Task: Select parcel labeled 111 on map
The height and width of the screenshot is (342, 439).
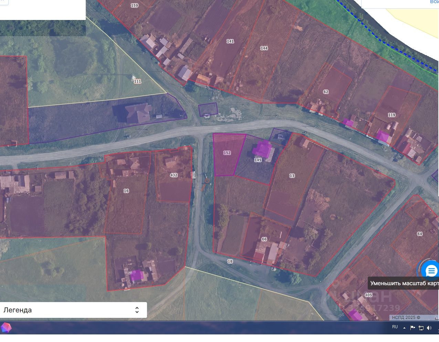Action: tap(137, 81)
